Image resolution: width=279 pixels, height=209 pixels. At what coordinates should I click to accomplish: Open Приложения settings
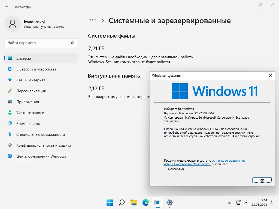pos(41,102)
